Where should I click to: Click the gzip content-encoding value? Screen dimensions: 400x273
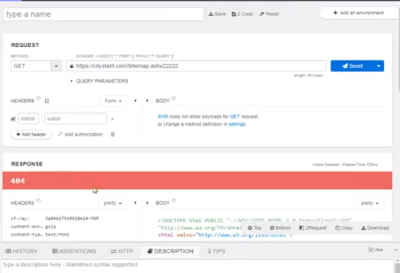(x=50, y=227)
